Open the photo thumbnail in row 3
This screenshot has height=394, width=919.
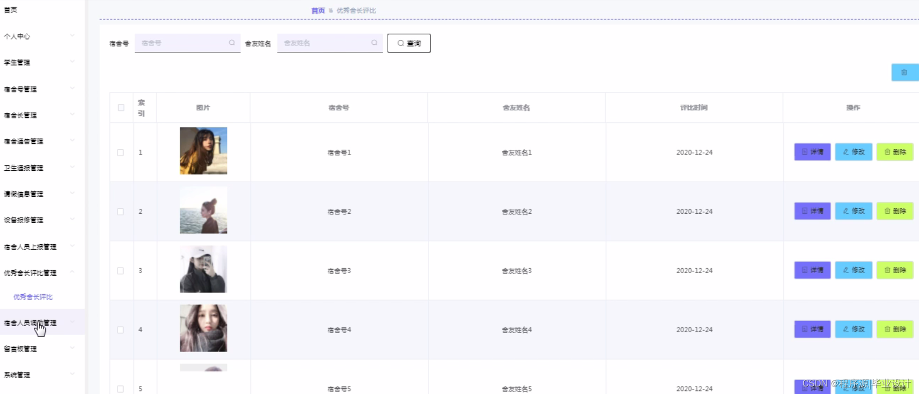click(x=203, y=269)
